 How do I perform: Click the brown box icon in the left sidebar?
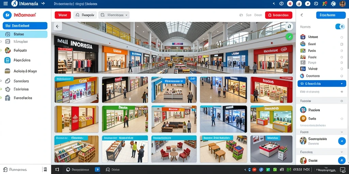(x=7, y=71)
